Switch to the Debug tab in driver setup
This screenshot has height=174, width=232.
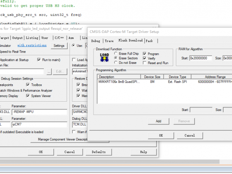[96, 40]
